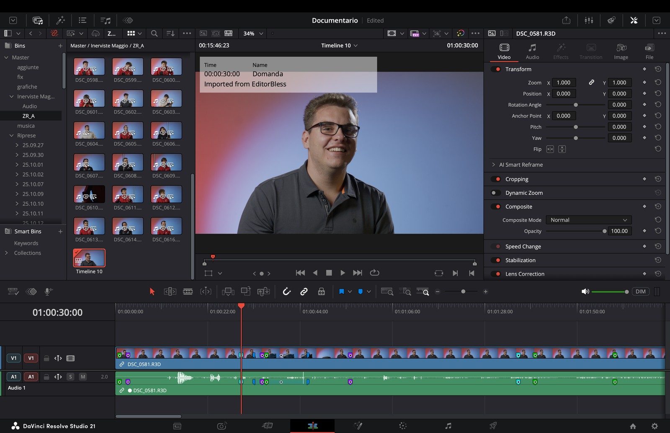
Task: Expand the 25.09.27 bin folder
Action: coord(17,145)
